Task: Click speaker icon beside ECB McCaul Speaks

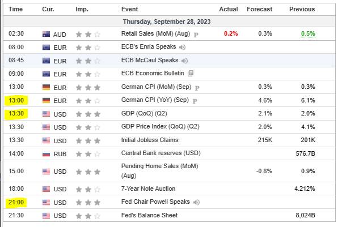Action: pos(184,61)
